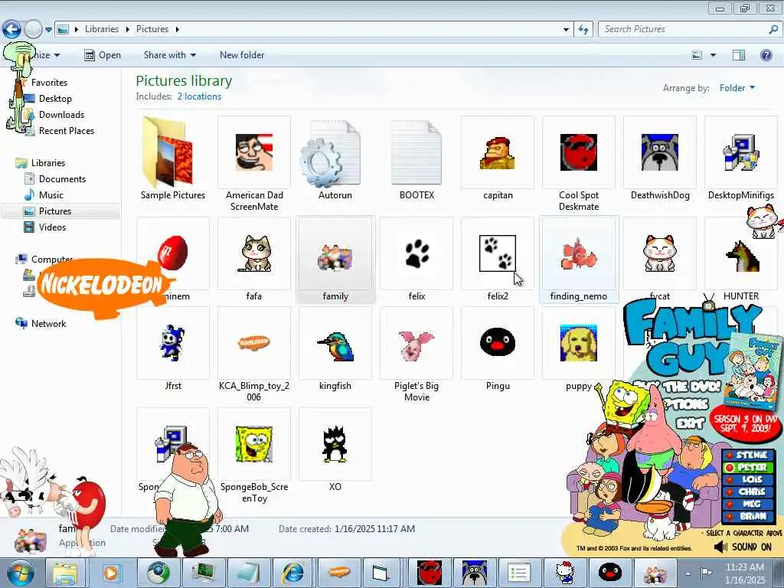This screenshot has height=588, width=784.
Task: Select LOIS in Family Guy character list
Action: pos(748,479)
